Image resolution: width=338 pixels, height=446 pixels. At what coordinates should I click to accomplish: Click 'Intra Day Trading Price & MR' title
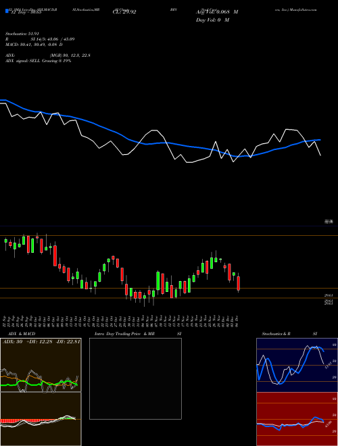pos(124,334)
